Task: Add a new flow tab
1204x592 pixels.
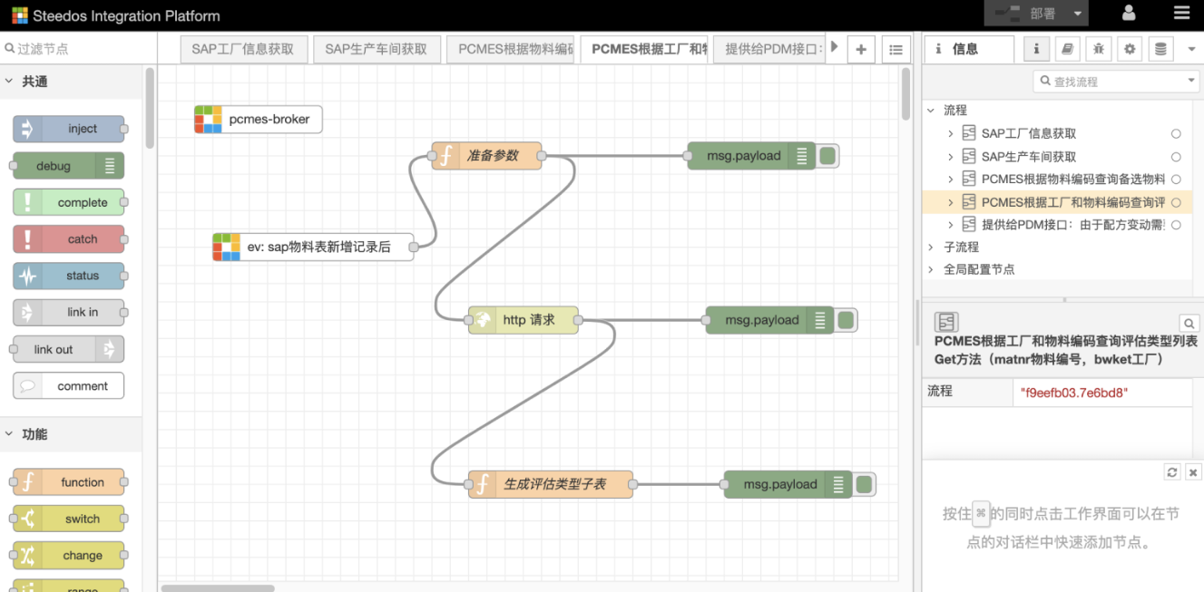Action: coord(860,50)
